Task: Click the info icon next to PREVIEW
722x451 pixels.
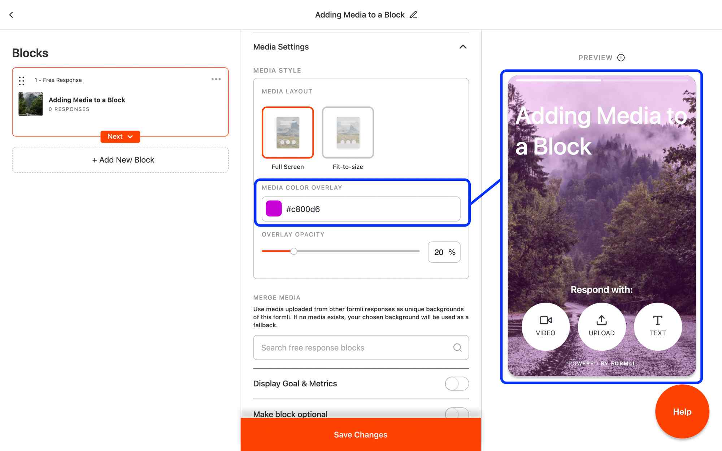Action: [621, 58]
